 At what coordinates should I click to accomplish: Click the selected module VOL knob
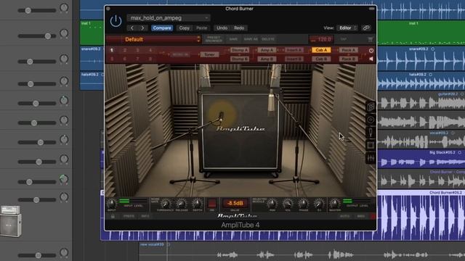pyautogui.click(x=288, y=204)
